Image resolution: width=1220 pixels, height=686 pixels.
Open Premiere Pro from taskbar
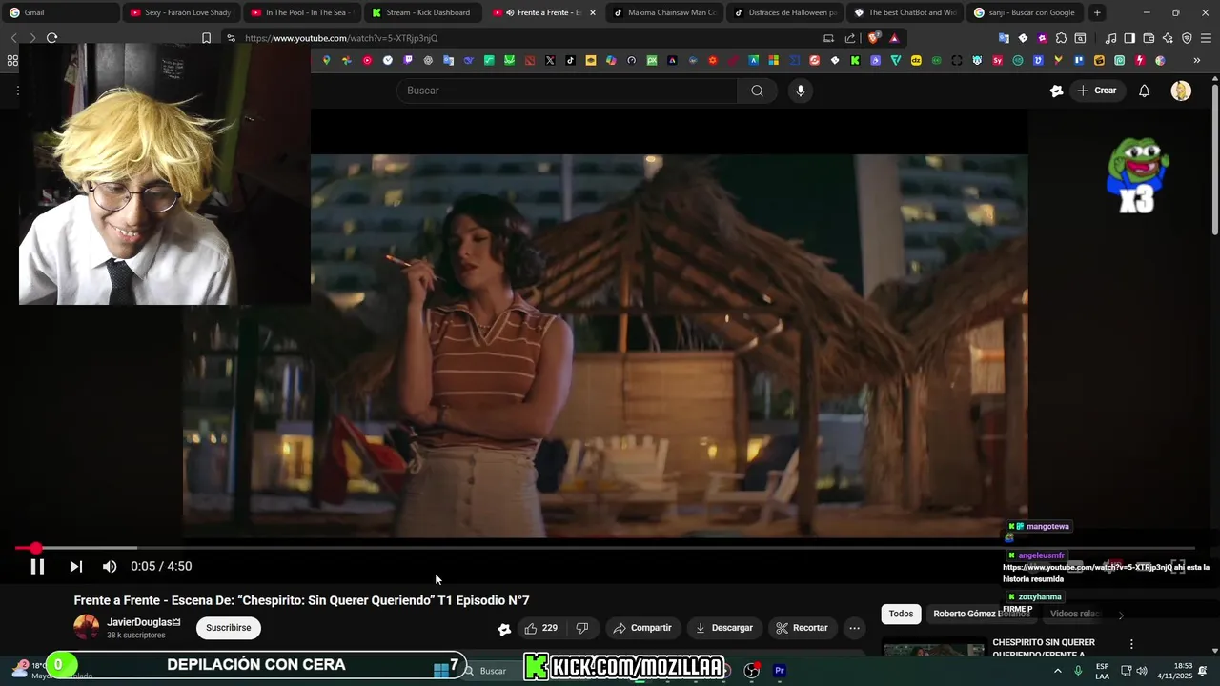pos(780,671)
